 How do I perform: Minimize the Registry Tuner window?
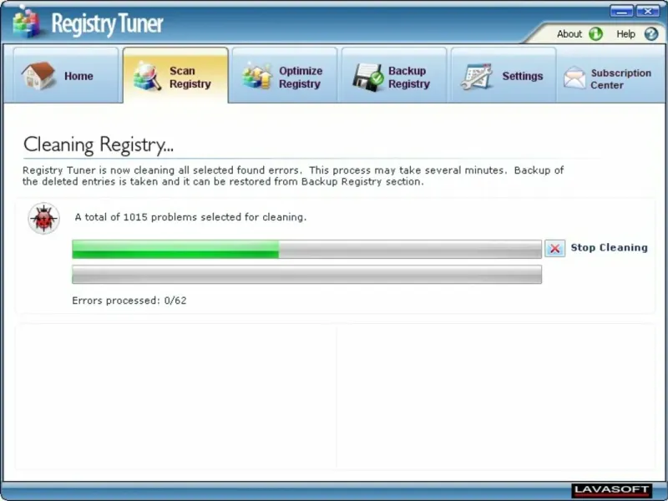[621, 11]
